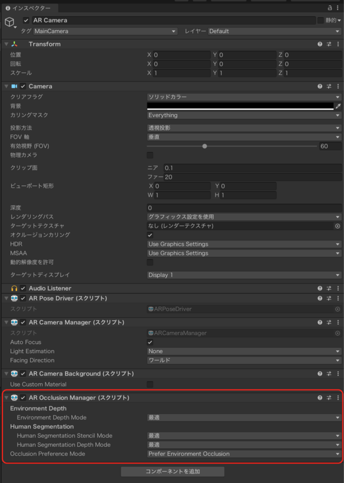Image resolution: width=344 pixels, height=483 pixels.
Task: Open the target texture object picker
Action: 337,226
